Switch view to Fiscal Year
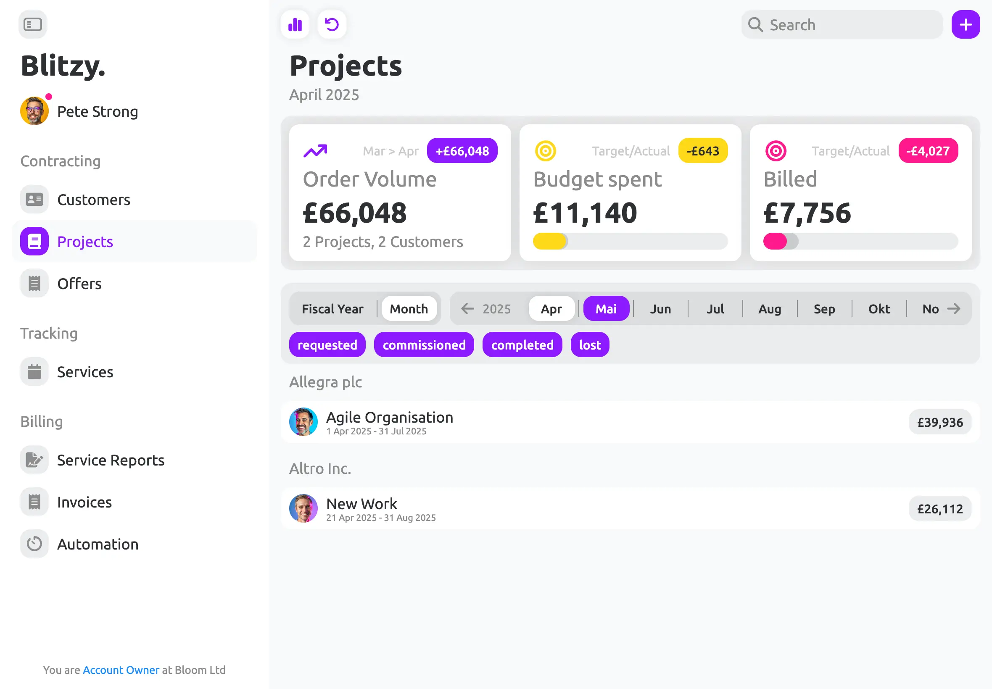The width and height of the screenshot is (992, 689). pos(332,309)
